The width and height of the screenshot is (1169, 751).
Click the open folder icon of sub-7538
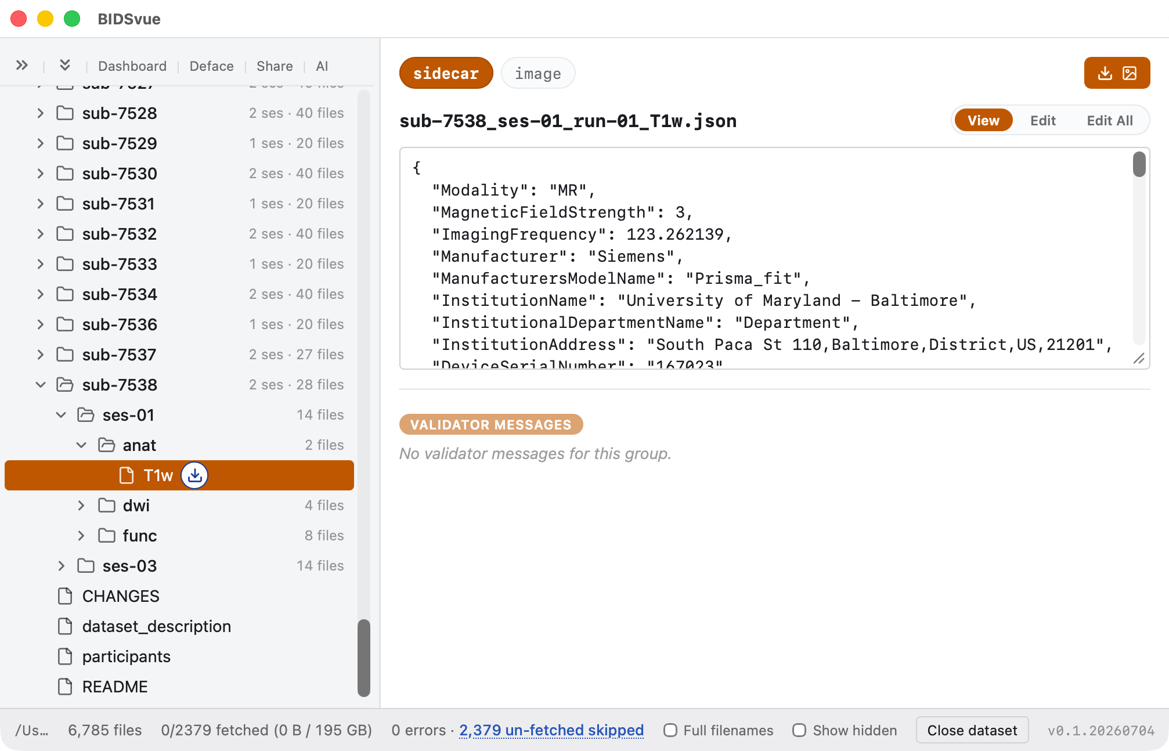(x=65, y=385)
